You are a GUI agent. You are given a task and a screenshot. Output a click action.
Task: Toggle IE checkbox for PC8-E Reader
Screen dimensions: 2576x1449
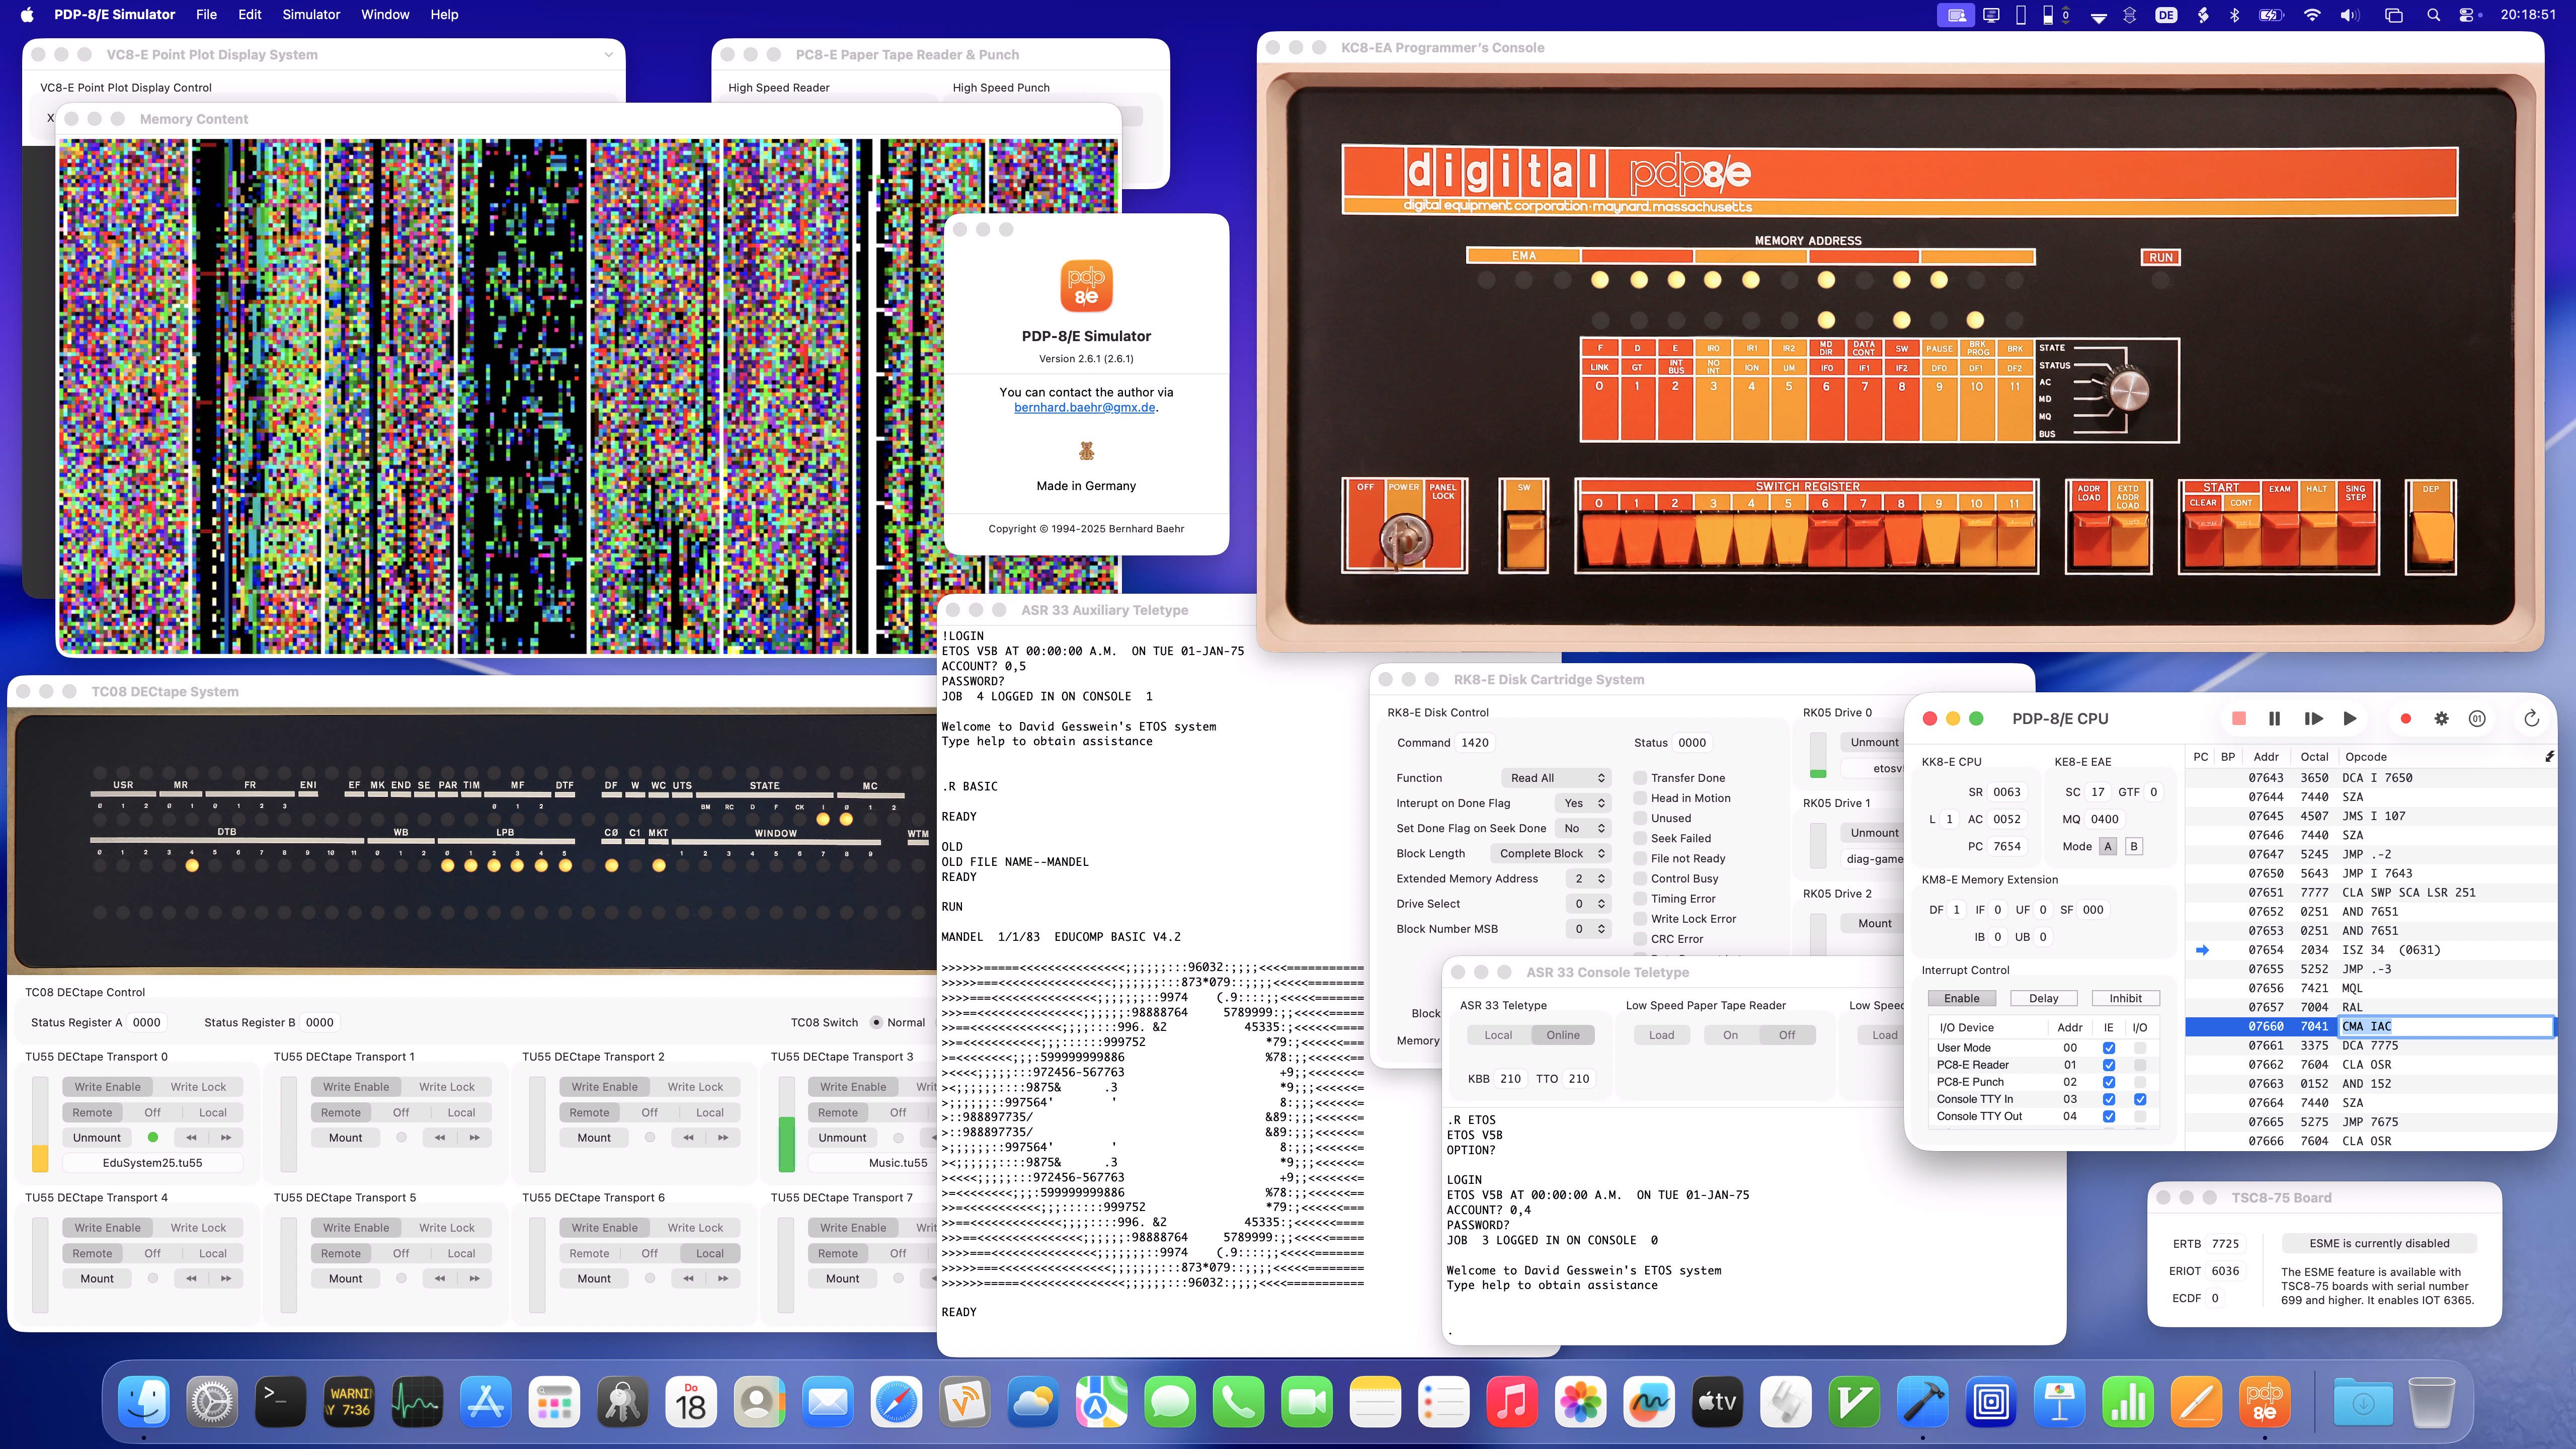2109,1065
